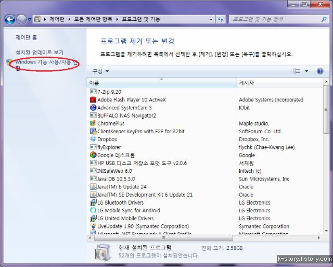The width and height of the screenshot is (333, 267).
Task: Click publisher cell SoftForum Co. Ltd.
Action: pyautogui.click(x=260, y=131)
